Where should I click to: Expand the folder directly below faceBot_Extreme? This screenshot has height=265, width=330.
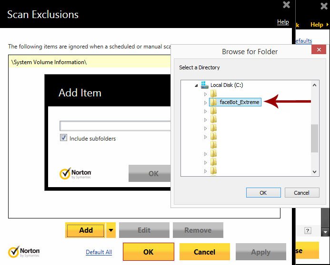coord(205,111)
